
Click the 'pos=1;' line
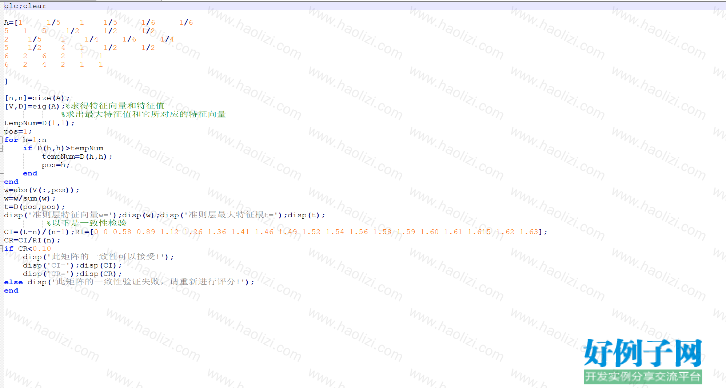tap(18, 131)
